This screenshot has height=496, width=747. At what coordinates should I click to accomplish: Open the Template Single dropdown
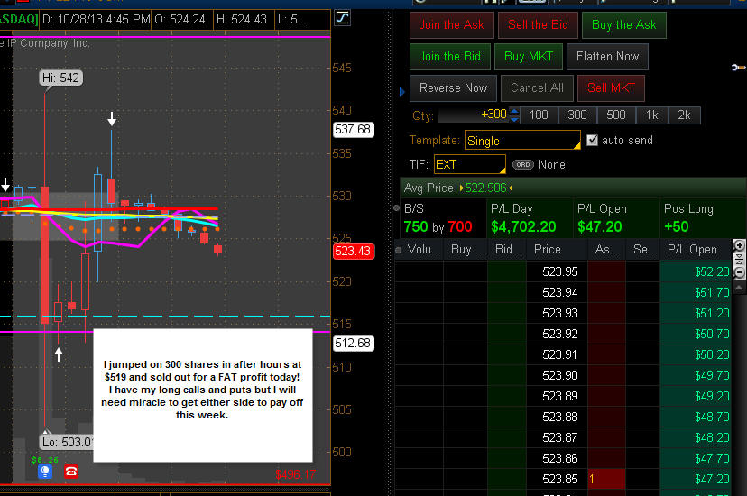point(522,141)
